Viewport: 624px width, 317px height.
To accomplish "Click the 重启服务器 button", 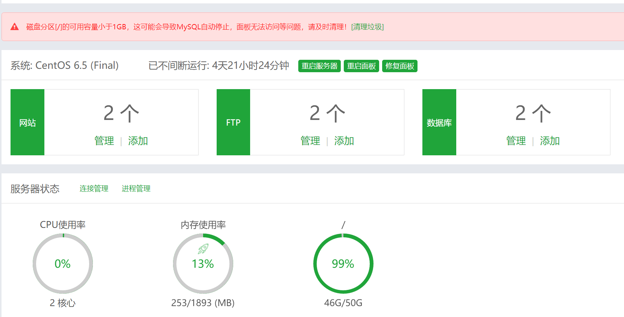I will [319, 66].
